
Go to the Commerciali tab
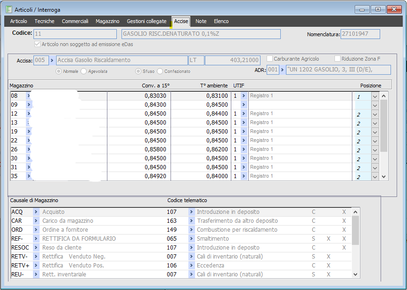[x=75, y=22]
